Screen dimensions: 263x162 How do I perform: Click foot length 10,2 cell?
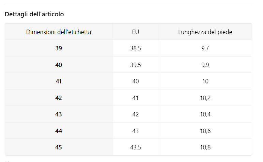205,98
